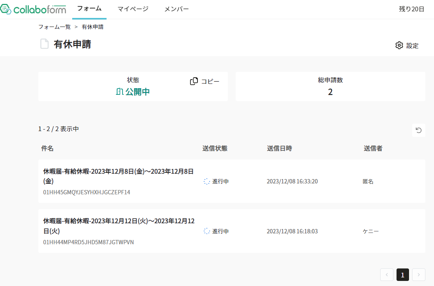
Task: Click the 件名 column header
Action: point(47,149)
